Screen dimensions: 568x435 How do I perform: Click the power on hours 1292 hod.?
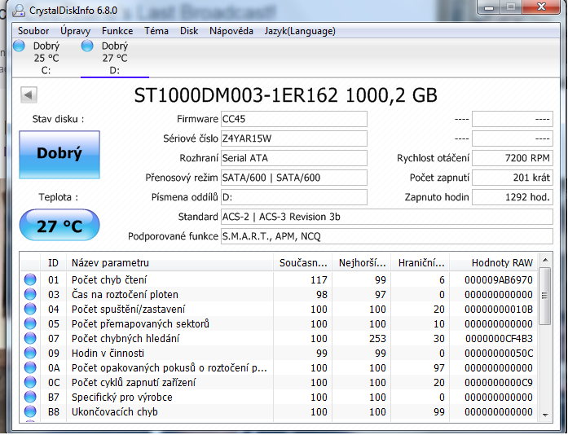(x=513, y=197)
